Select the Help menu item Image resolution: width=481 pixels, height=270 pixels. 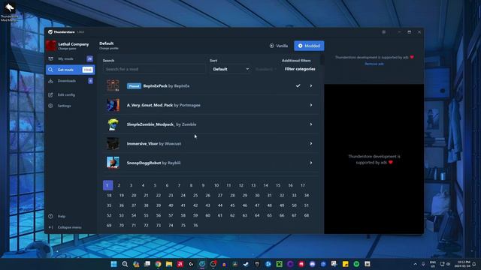pyautogui.click(x=70, y=216)
